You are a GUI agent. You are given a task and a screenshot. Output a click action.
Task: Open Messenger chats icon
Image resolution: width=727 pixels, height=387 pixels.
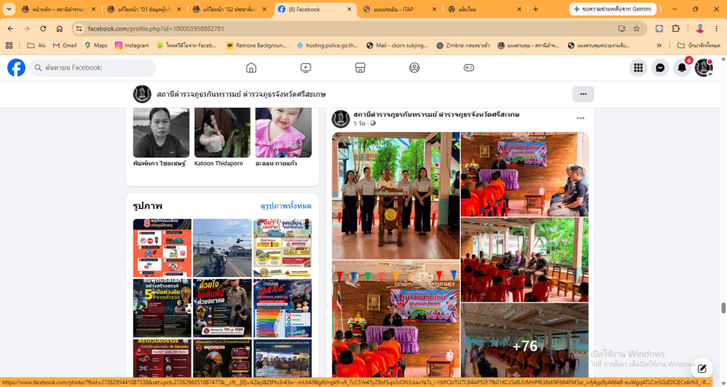[660, 67]
